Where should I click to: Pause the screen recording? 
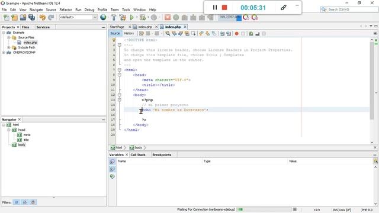(214, 8)
